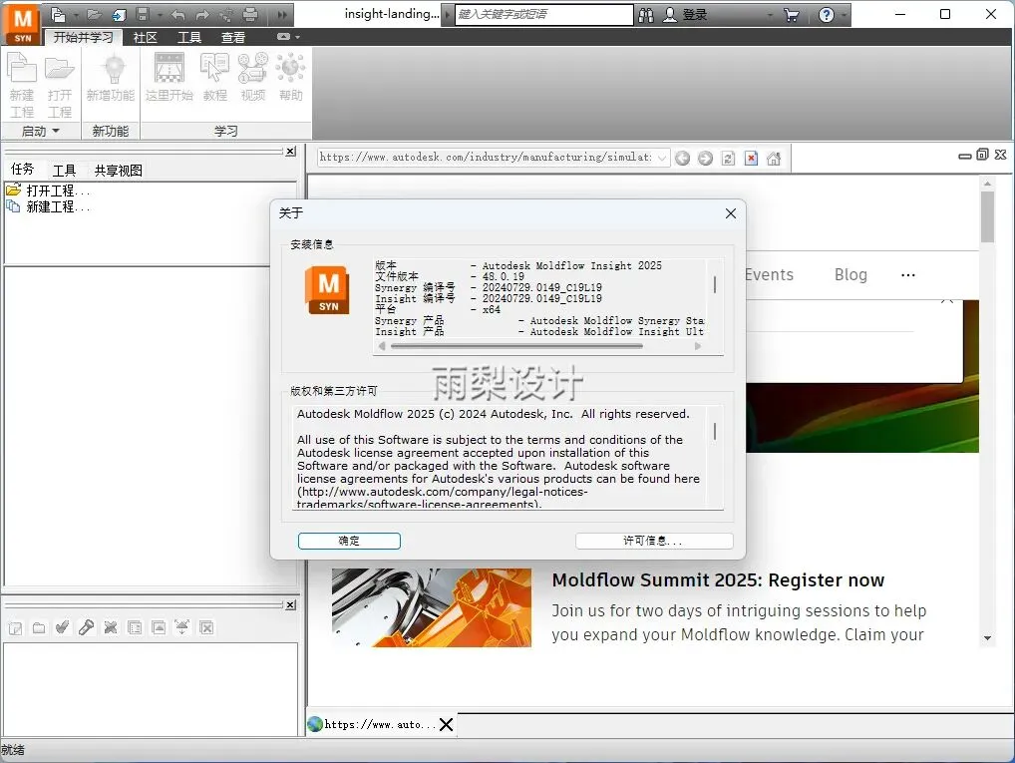Open the Blog link on the webpage
Viewport: 1015px width, 763px height.
point(850,274)
